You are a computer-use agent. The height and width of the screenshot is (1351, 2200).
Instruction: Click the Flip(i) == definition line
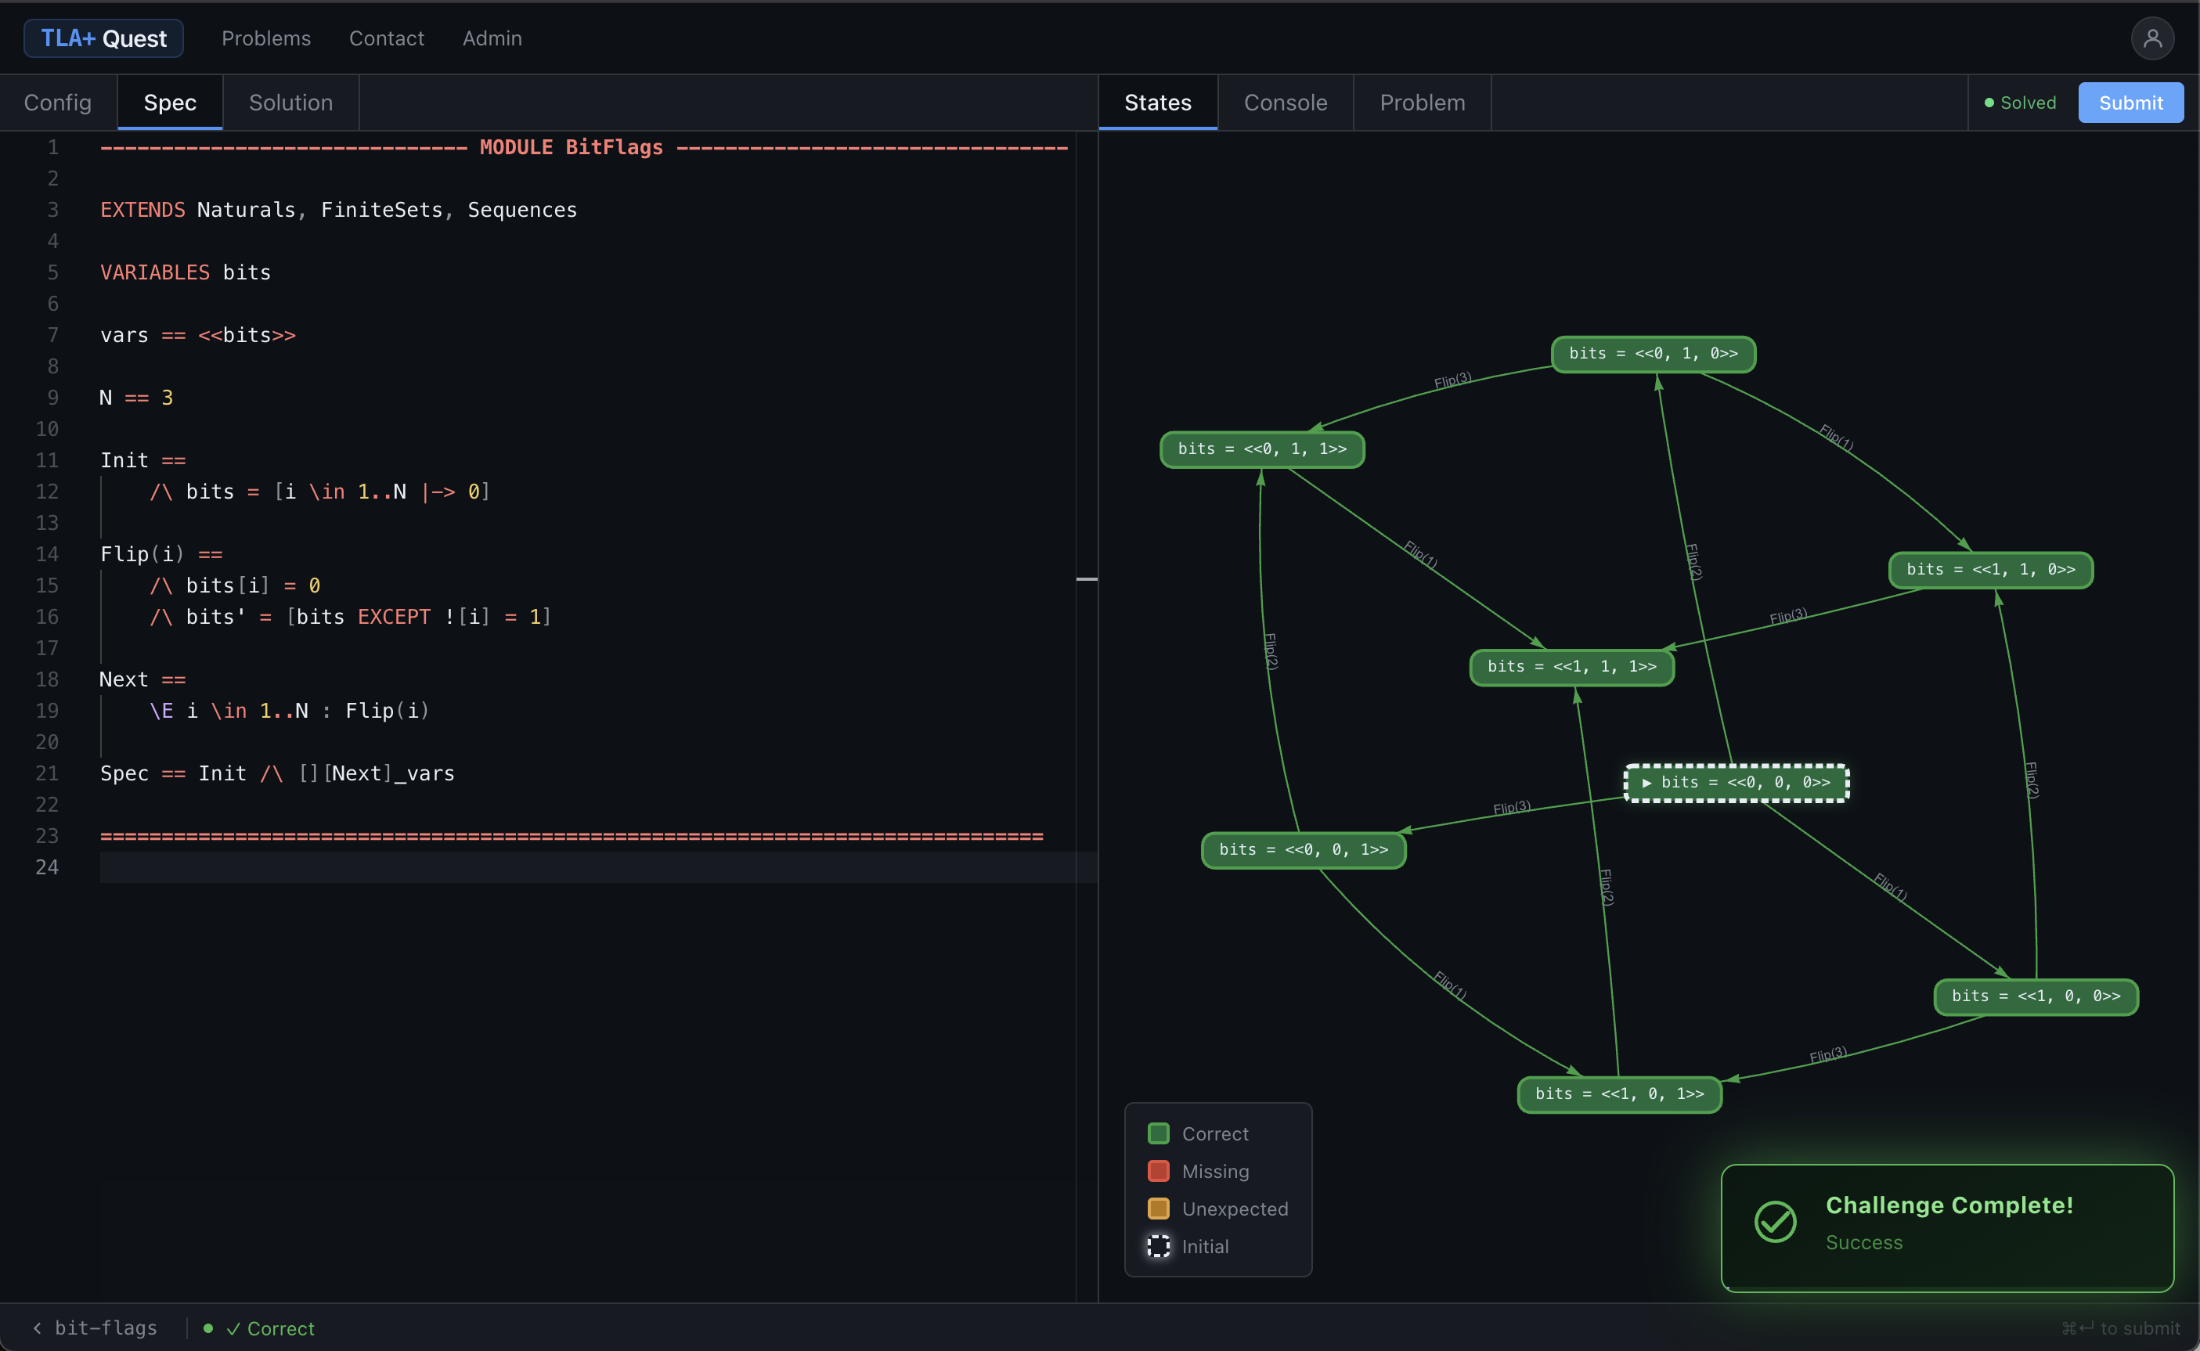(x=162, y=554)
